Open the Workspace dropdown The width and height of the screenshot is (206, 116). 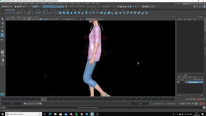[192, 4]
